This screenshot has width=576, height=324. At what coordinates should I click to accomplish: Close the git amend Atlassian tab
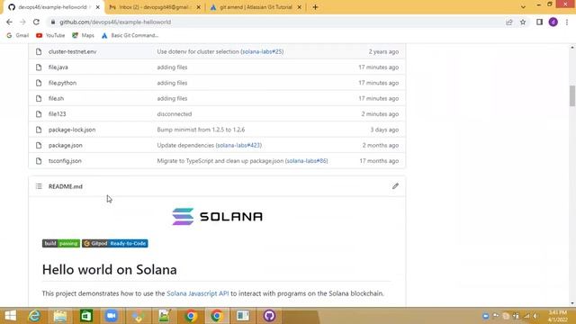click(300, 7)
